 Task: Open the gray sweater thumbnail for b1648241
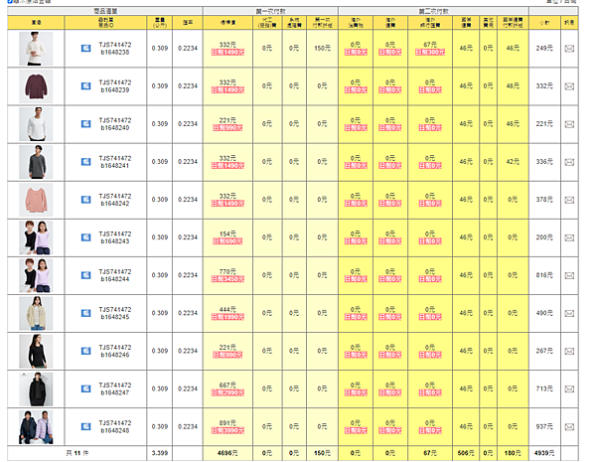click(36, 162)
